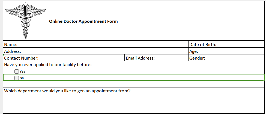The height and width of the screenshot is (114, 266).
Task: Click the fill handle of the selected row
Action: click(x=264, y=80)
